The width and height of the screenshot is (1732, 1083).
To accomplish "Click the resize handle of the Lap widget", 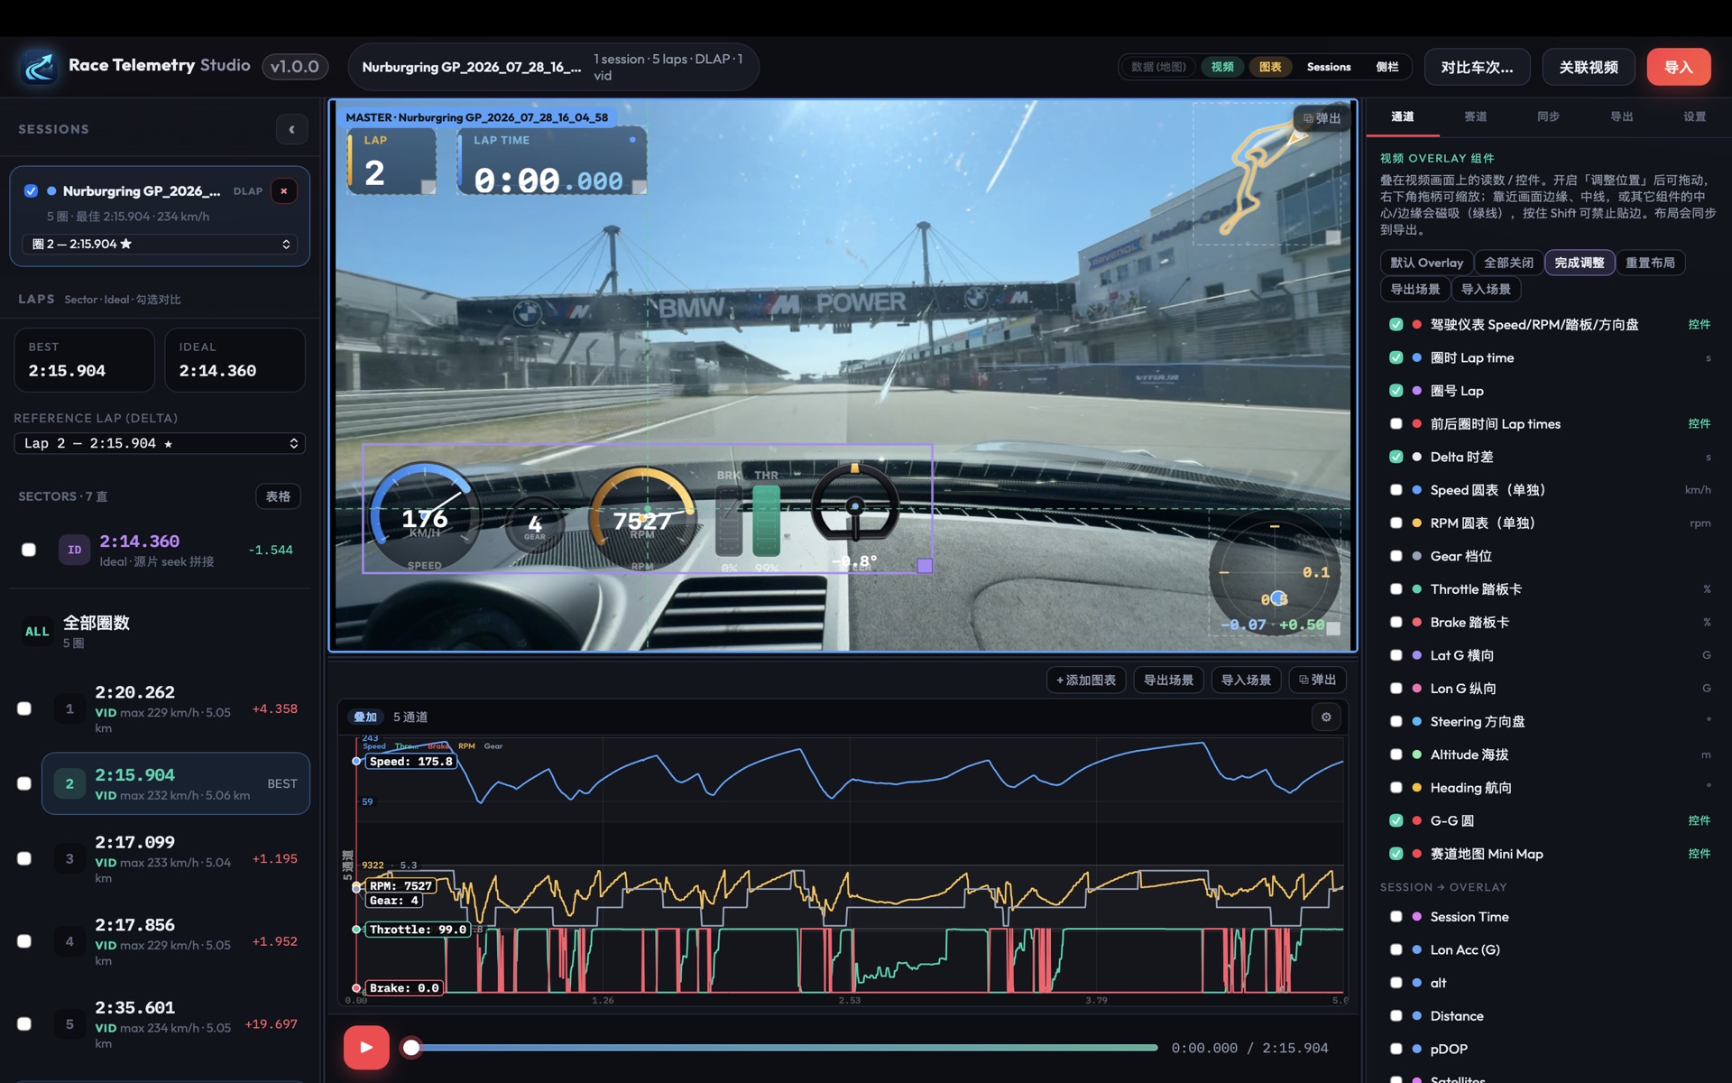I will pos(428,187).
